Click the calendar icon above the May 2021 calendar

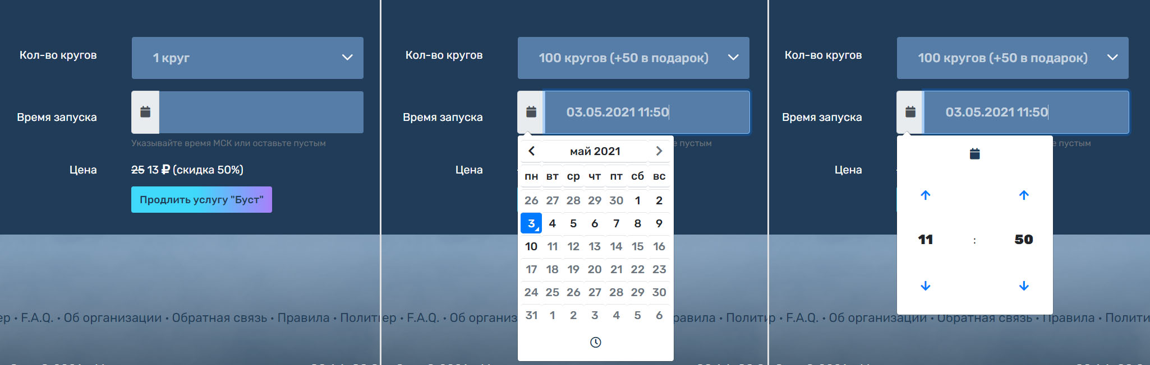(531, 112)
